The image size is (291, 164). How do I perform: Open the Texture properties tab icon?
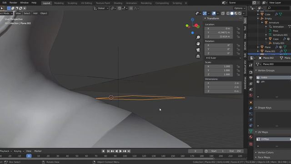point(251,144)
